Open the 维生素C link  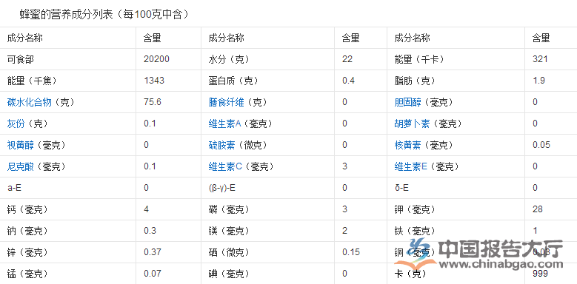[225, 166]
